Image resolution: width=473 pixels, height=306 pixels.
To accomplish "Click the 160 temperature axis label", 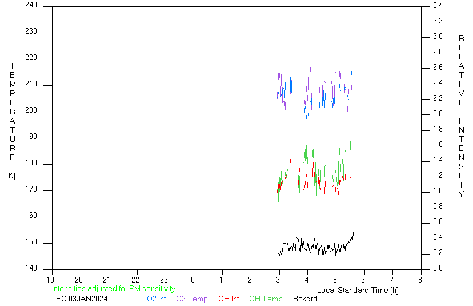I will coord(31,216).
